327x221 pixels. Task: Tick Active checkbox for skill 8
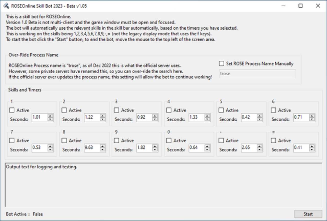coord(64,141)
